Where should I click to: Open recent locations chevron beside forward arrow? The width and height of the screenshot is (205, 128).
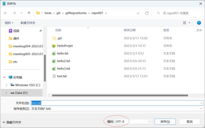pos(21,13)
